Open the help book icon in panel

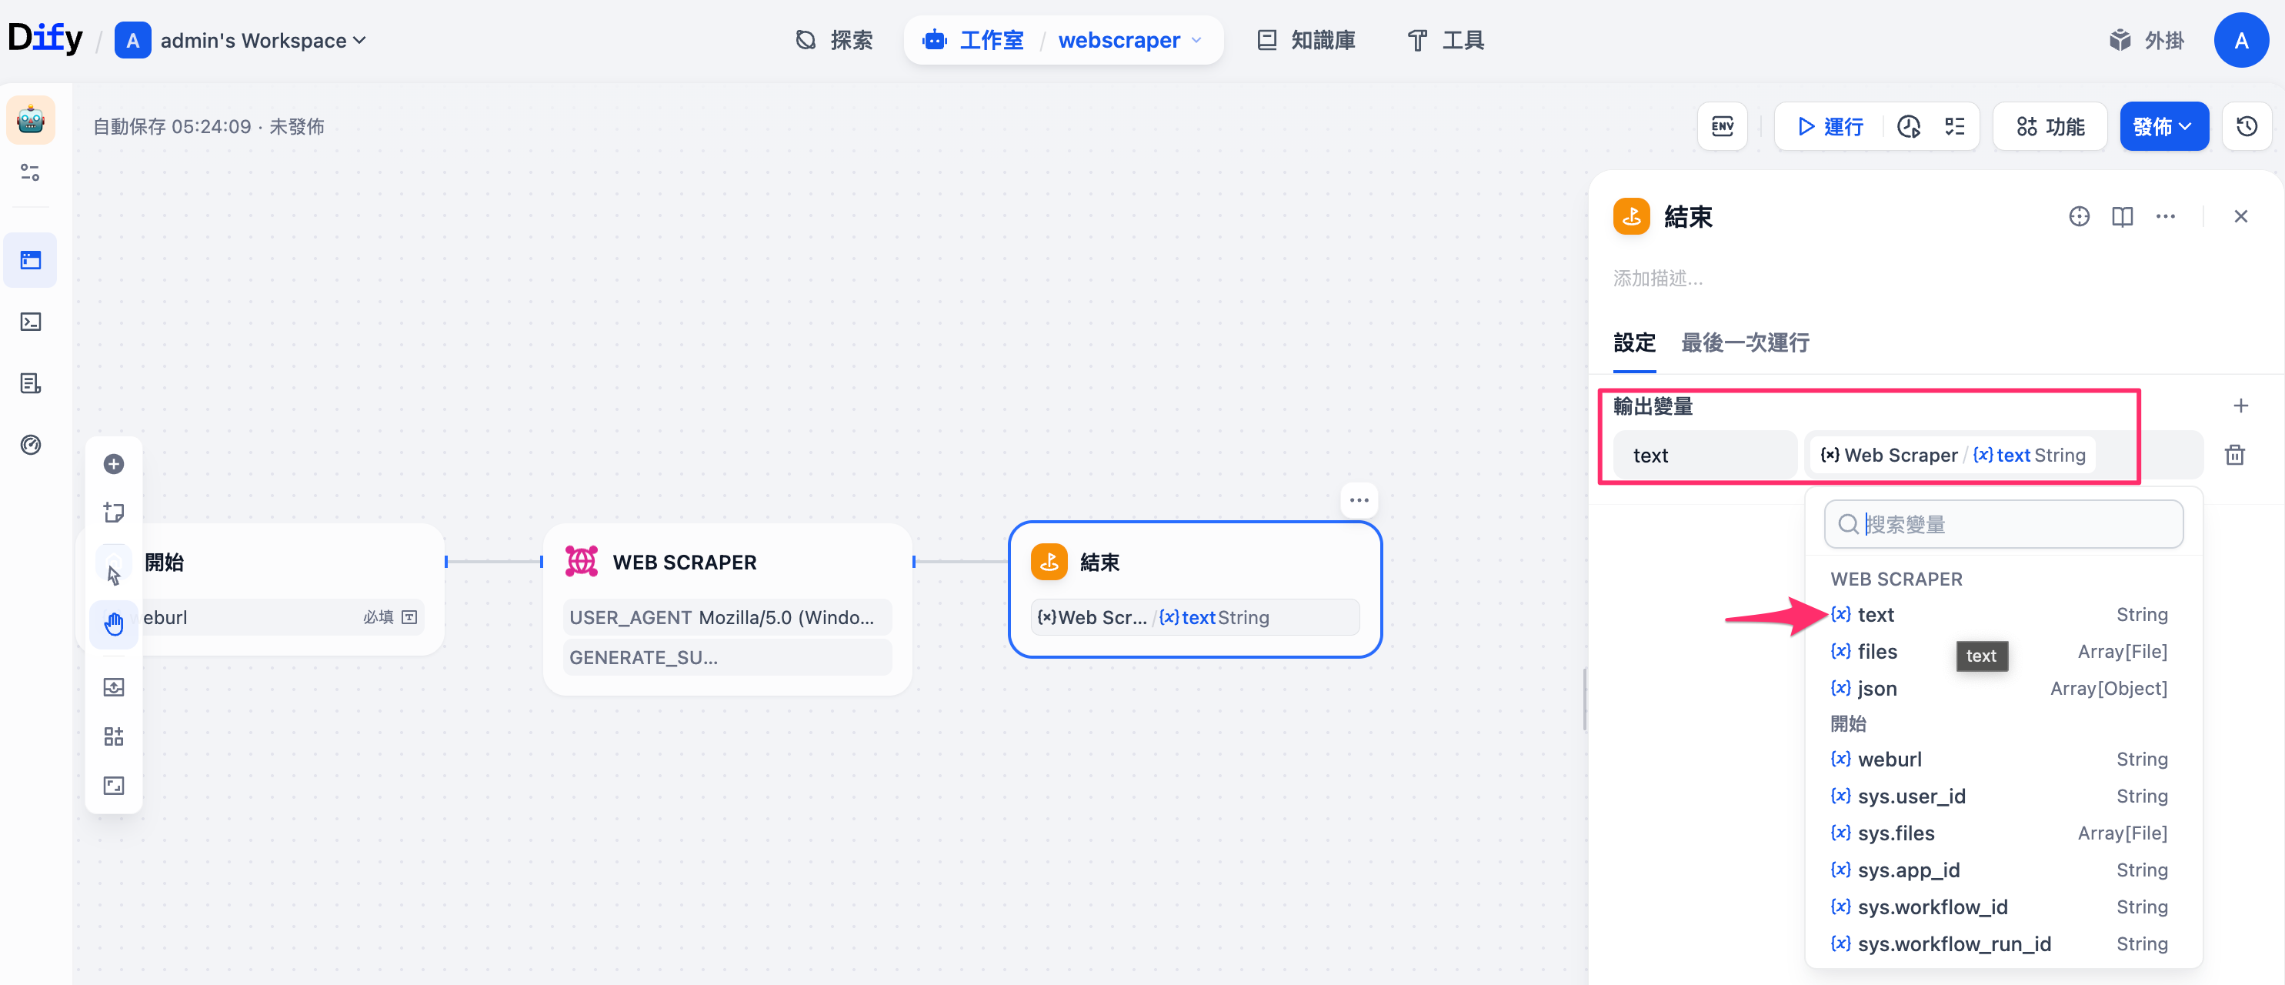[x=2122, y=216]
